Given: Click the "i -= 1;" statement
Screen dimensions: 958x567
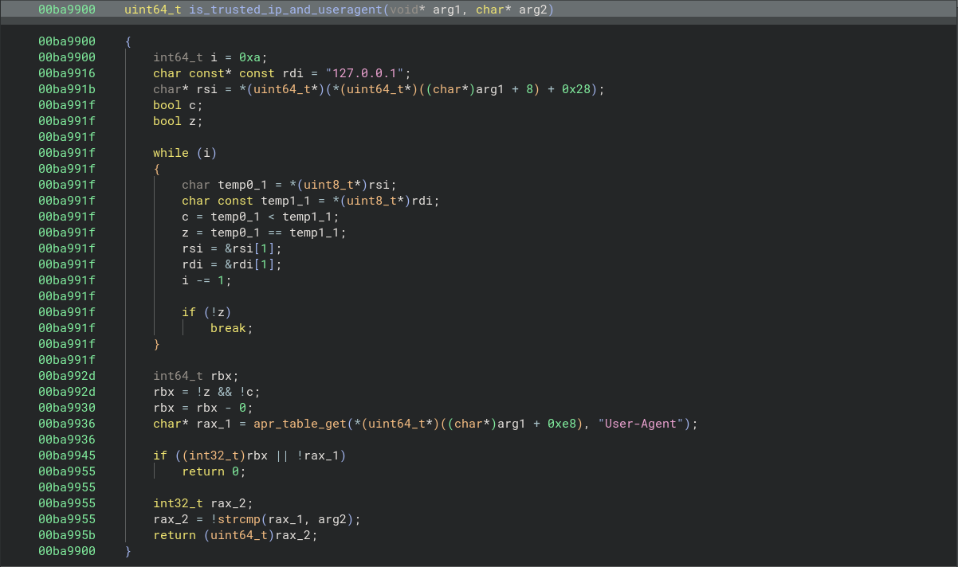Looking at the screenshot, I should (206, 280).
